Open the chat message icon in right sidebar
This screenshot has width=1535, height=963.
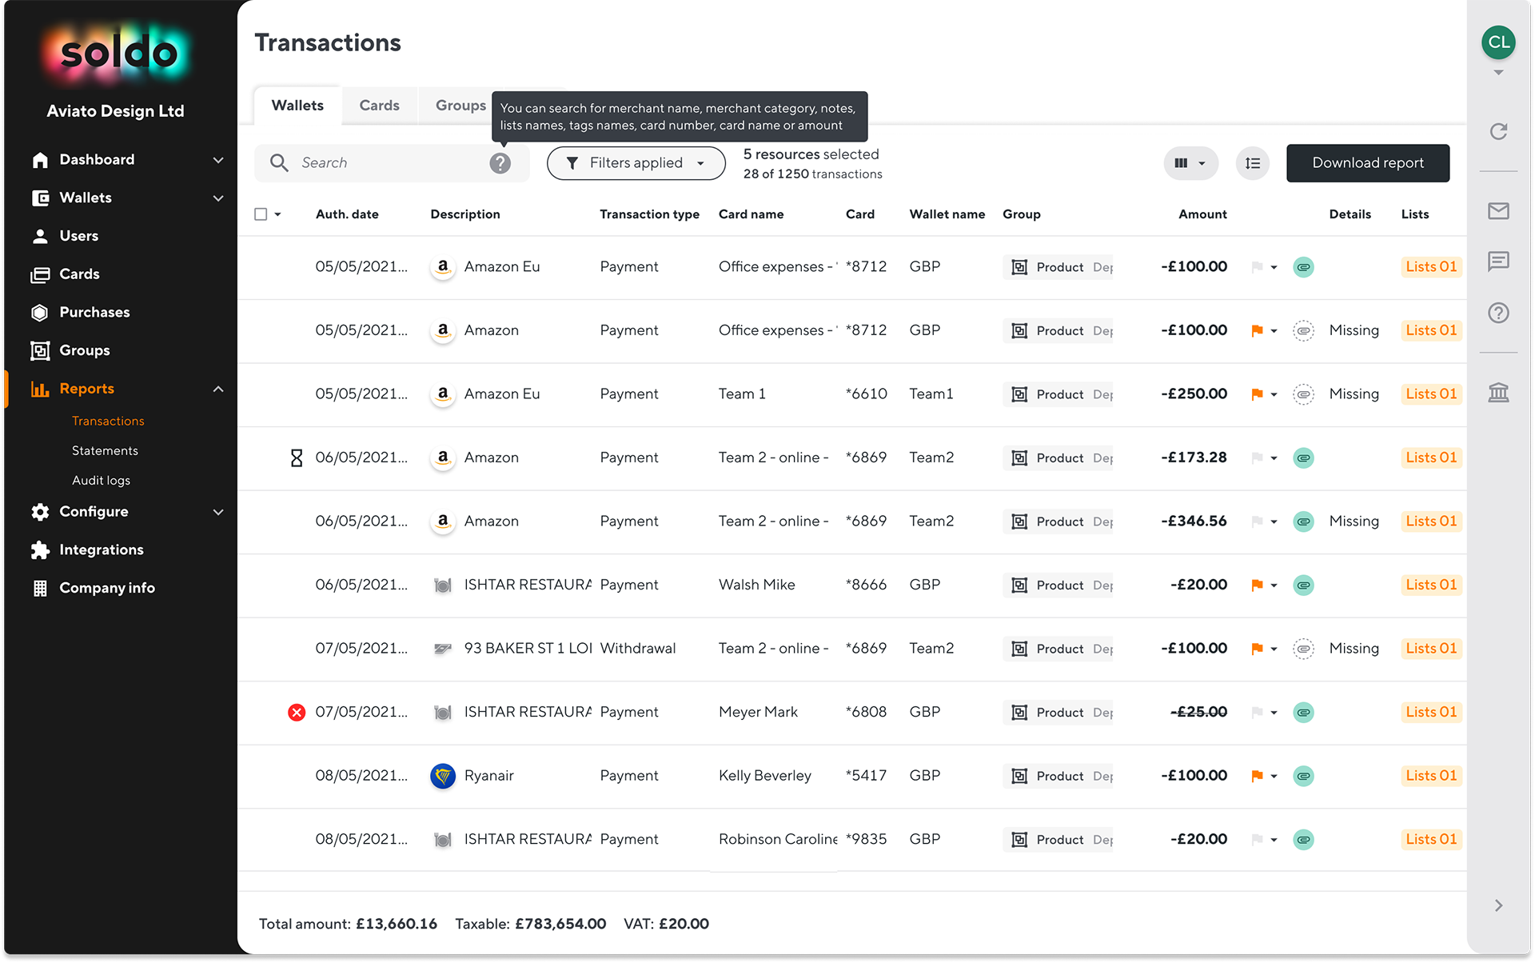(1498, 262)
